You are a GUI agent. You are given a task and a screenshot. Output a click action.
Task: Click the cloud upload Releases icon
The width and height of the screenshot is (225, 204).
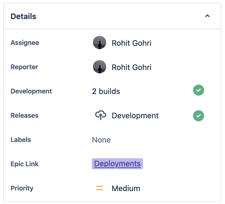point(101,115)
